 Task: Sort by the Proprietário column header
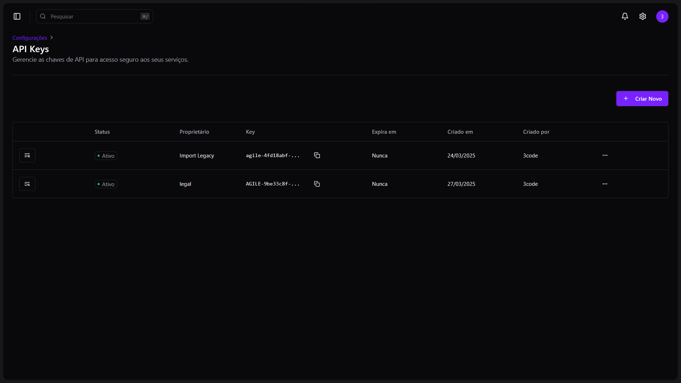coord(194,132)
